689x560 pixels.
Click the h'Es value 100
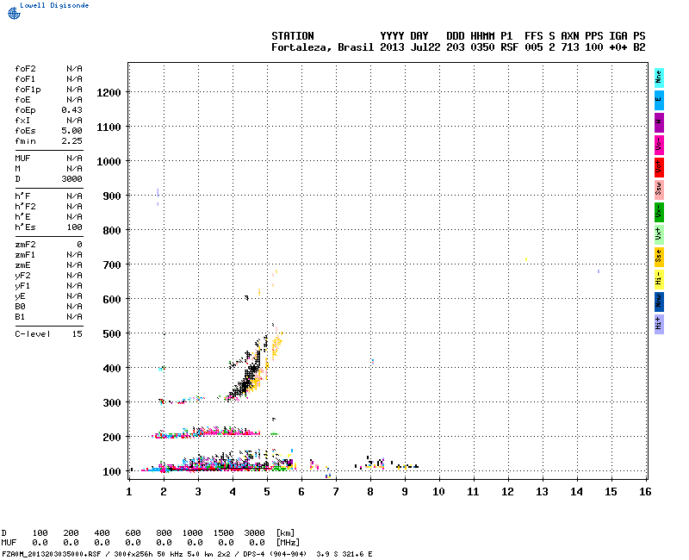point(74,227)
